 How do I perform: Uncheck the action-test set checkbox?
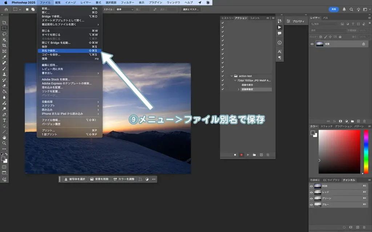222,76
